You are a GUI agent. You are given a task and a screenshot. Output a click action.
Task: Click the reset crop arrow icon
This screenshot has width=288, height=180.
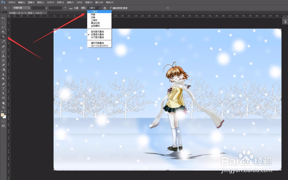tap(168, 8)
